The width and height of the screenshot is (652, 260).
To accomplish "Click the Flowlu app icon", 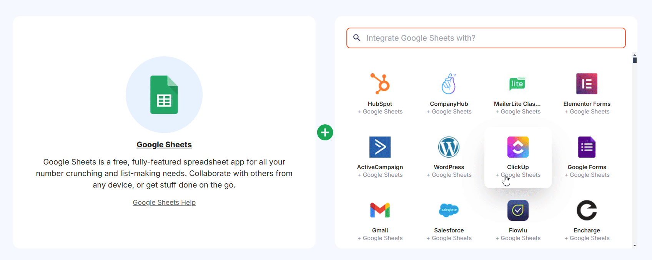I will click(x=518, y=210).
